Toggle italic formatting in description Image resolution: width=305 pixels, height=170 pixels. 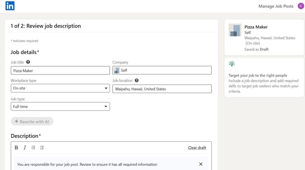(25, 148)
